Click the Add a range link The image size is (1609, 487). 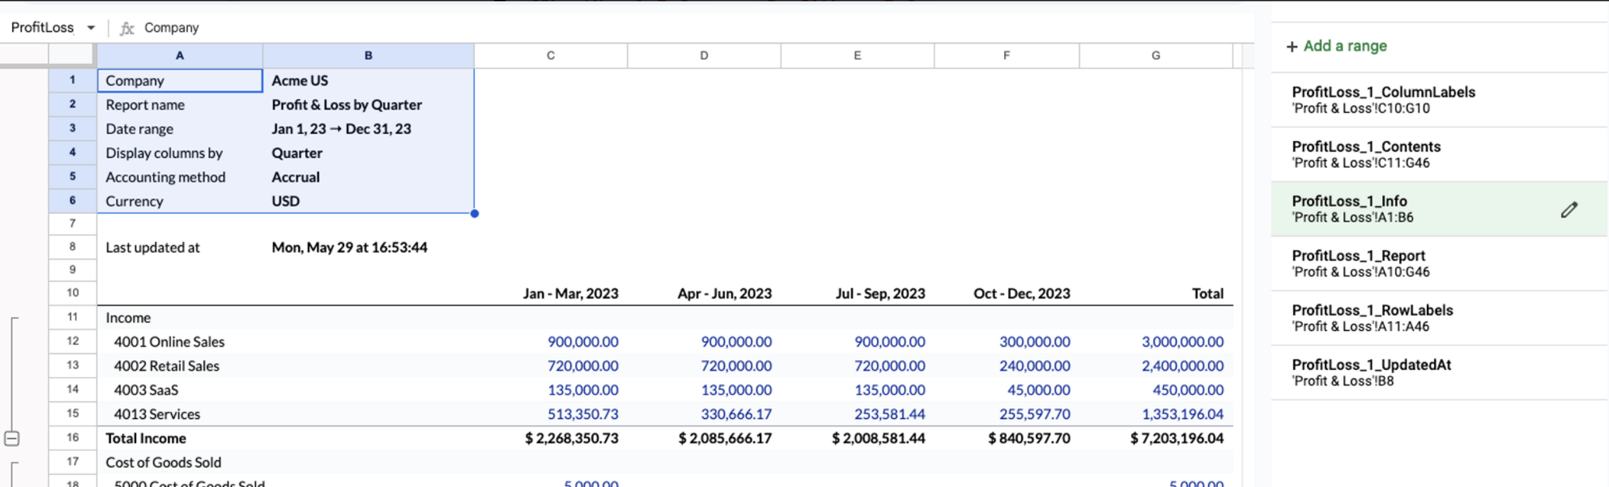coord(1345,46)
